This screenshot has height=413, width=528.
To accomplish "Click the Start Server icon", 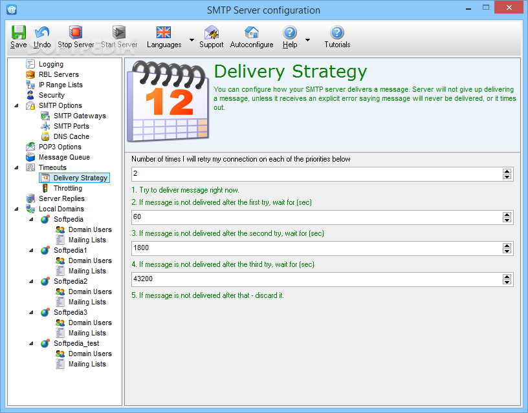I will coord(119,32).
